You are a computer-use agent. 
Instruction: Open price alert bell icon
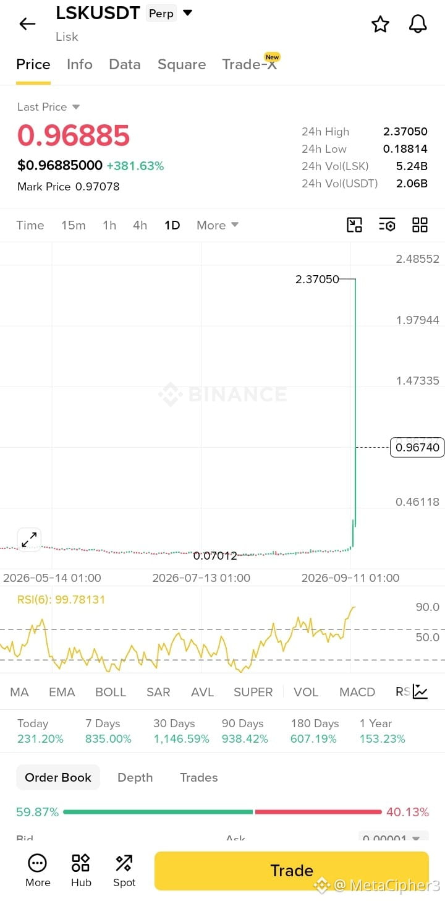(x=418, y=24)
